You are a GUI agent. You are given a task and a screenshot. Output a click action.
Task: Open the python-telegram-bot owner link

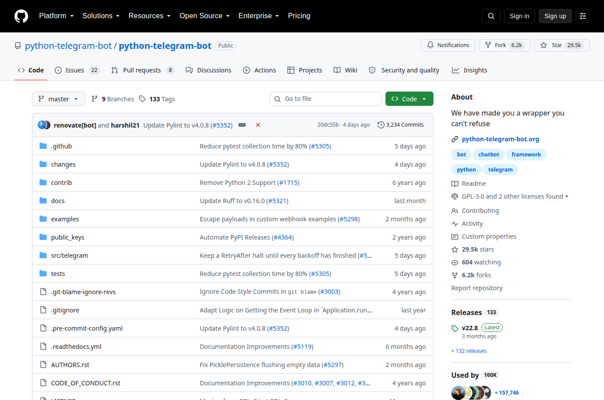[x=68, y=46]
